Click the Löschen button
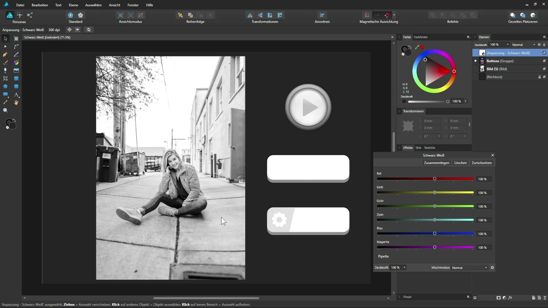This screenshot has height=308, width=548. 460,163
